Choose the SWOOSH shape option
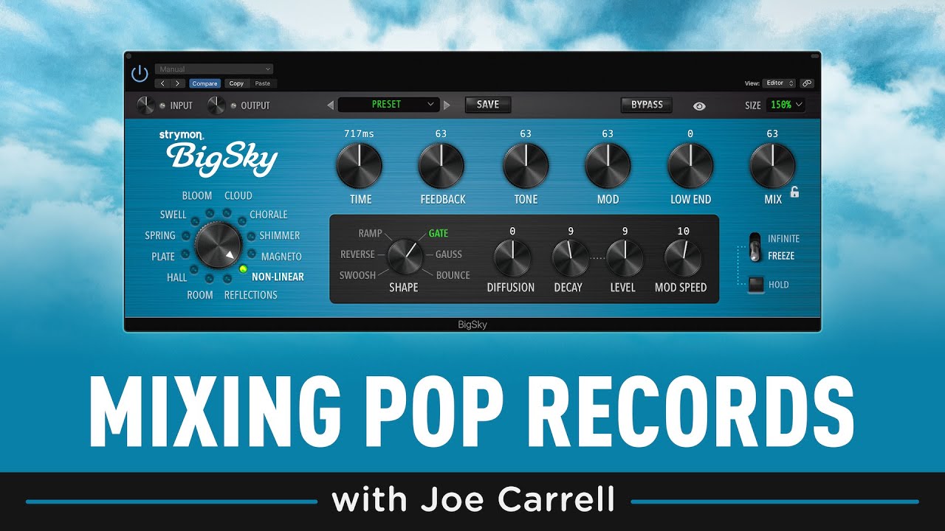Viewport: 945px width, 531px height. coord(357,276)
